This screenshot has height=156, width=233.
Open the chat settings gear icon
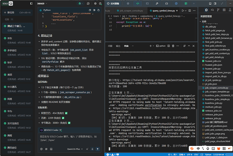click(95, 3)
